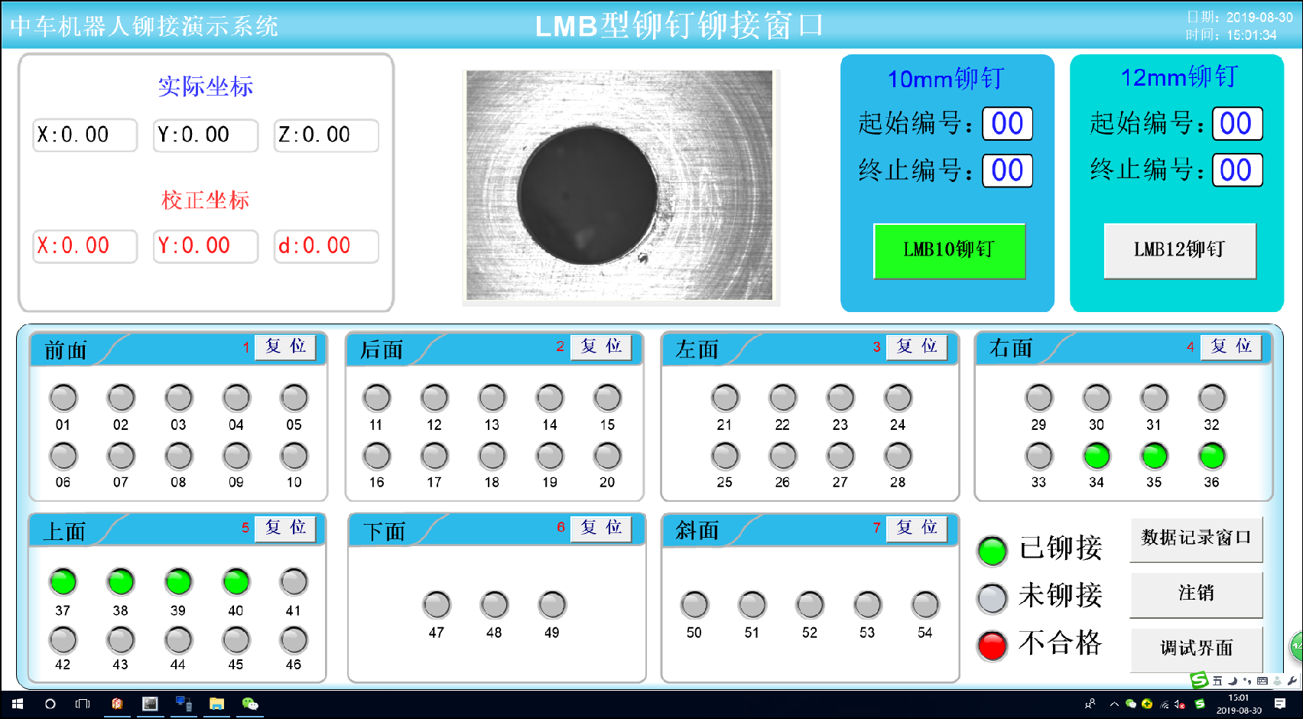Open 数据记录窗口

tap(1196, 538)
